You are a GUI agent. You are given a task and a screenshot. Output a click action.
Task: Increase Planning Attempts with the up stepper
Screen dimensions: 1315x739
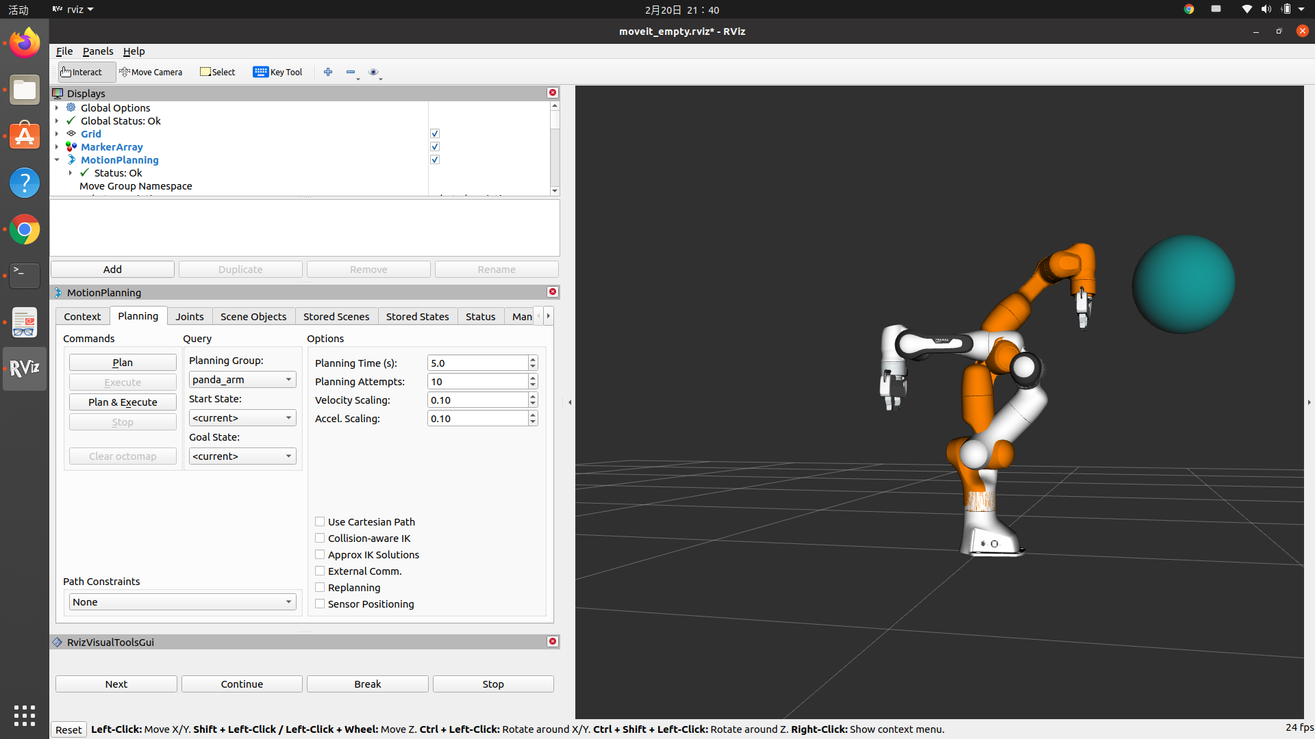533,378
